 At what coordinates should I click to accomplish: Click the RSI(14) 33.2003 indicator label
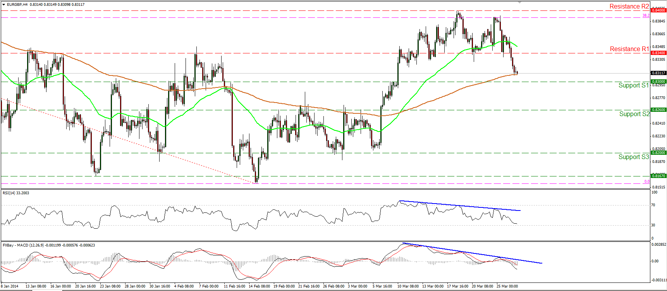(x=16, y=193)
